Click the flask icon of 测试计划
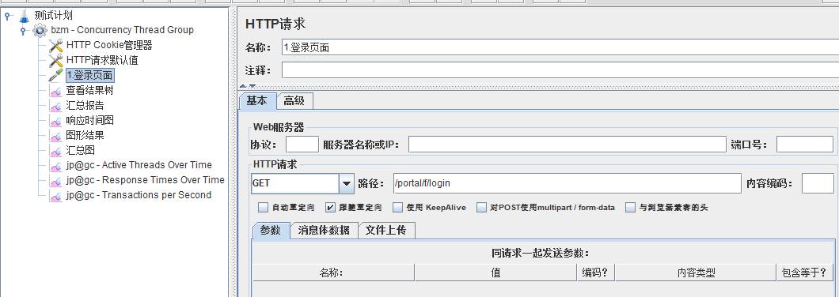The image size is (839, 297). click(24, 16)
